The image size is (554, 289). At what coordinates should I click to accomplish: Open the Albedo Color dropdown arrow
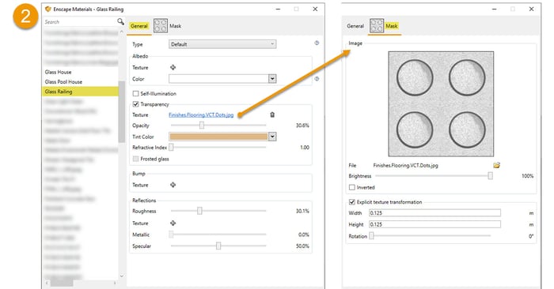point(272,79)
